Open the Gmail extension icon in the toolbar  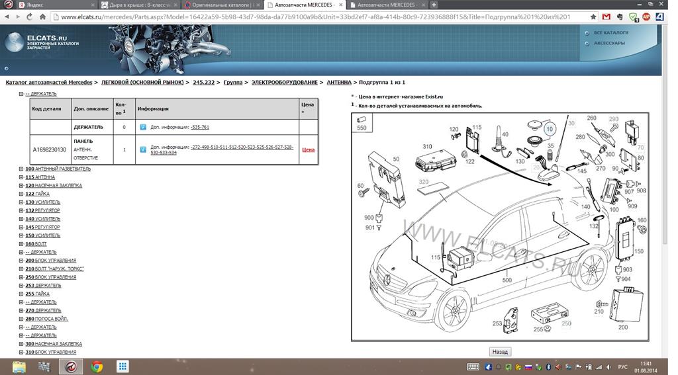point(606,17)
